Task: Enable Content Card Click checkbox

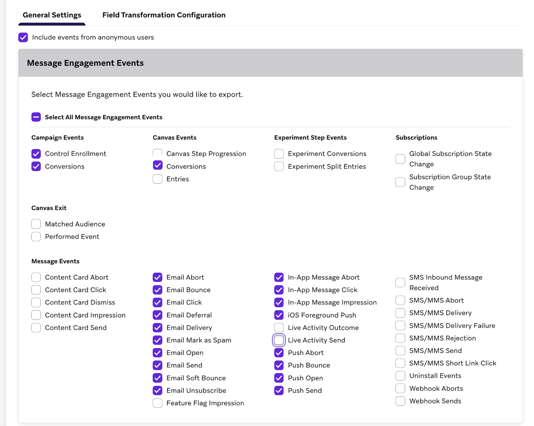Action: [x=36, y=290]
